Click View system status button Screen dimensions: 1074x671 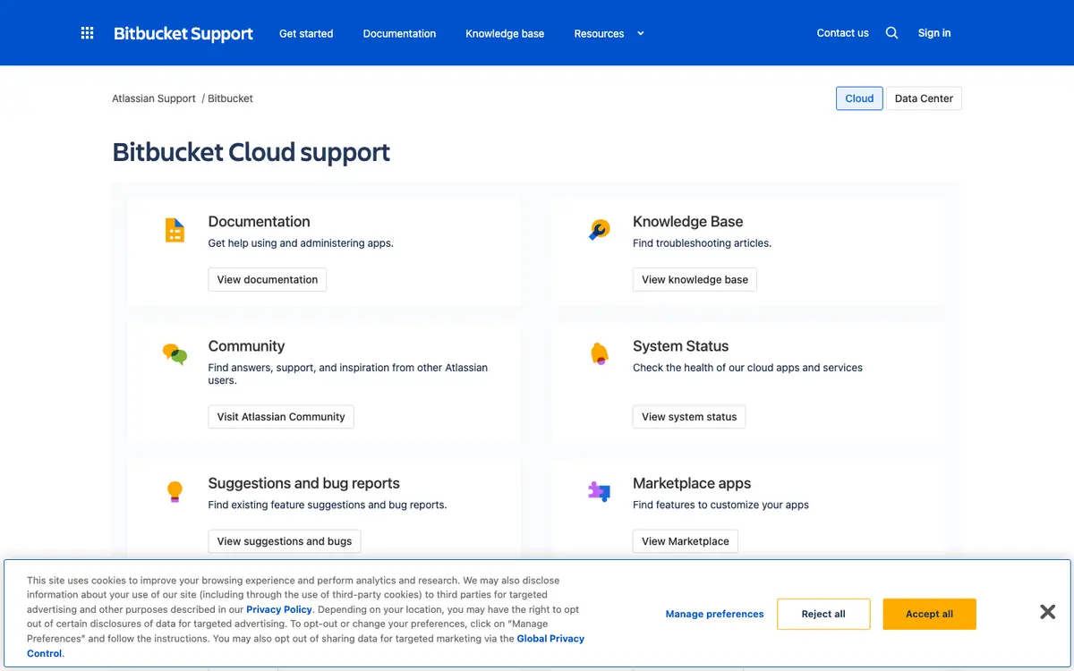[689, 417]
